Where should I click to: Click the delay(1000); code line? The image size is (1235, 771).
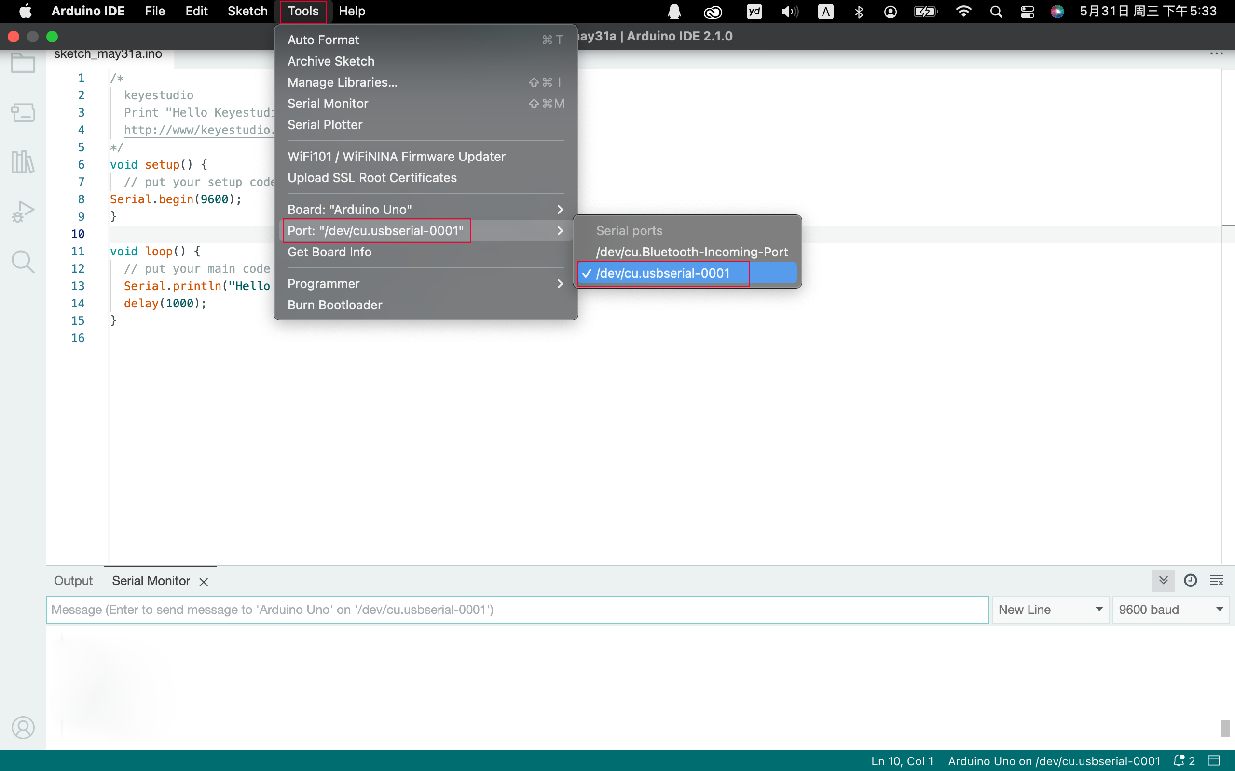coord(165,304)
